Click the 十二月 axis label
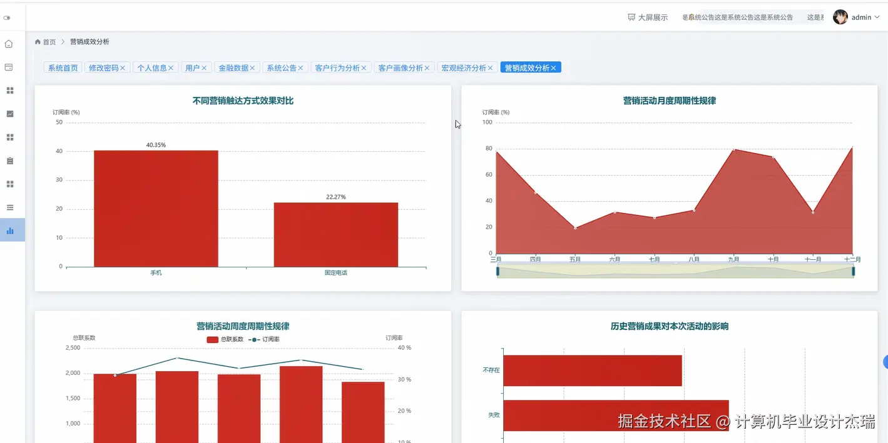This screenshot has width=888, height=443. click(852, 259)
